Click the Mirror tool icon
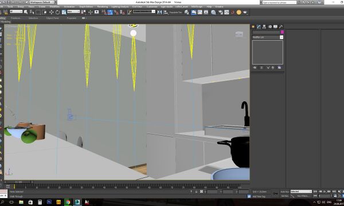This screenshot has height=206, width=344. point(160,12)
